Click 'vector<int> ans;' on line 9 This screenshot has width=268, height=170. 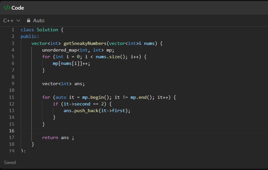[x=63, y=84]
